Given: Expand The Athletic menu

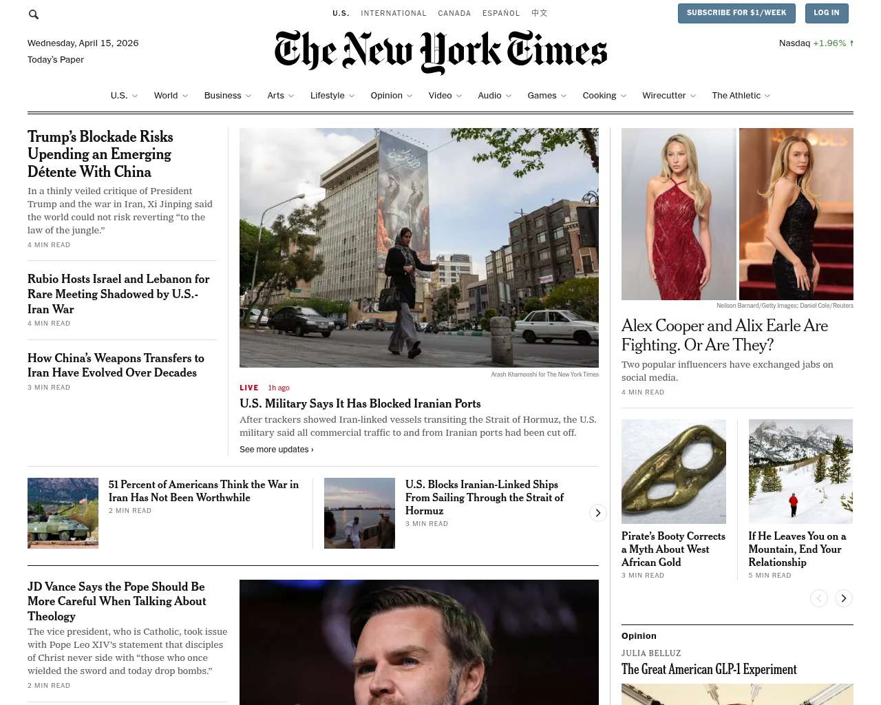Looking at the screenshot, I should pos(741,96).
